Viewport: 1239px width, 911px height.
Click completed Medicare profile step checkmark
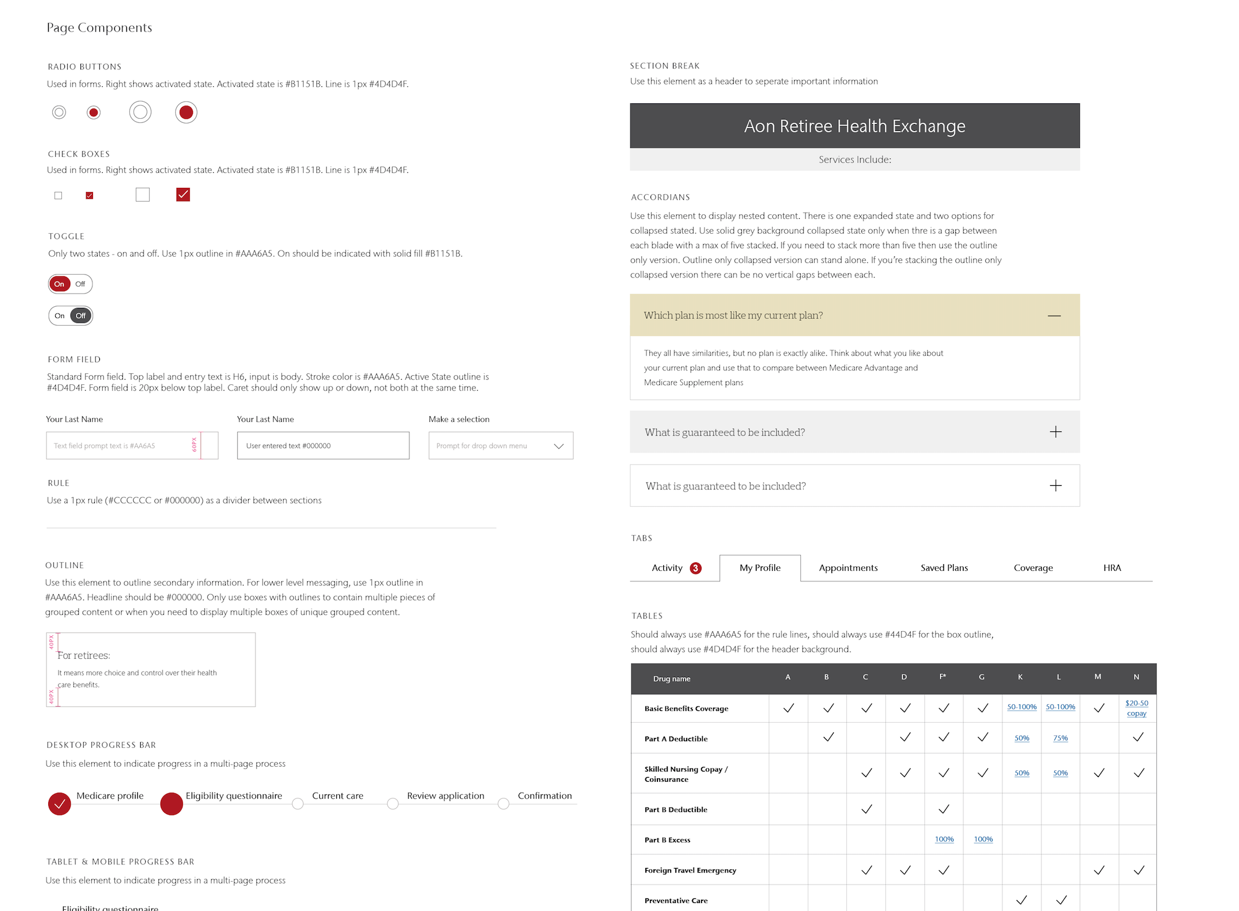60,804
